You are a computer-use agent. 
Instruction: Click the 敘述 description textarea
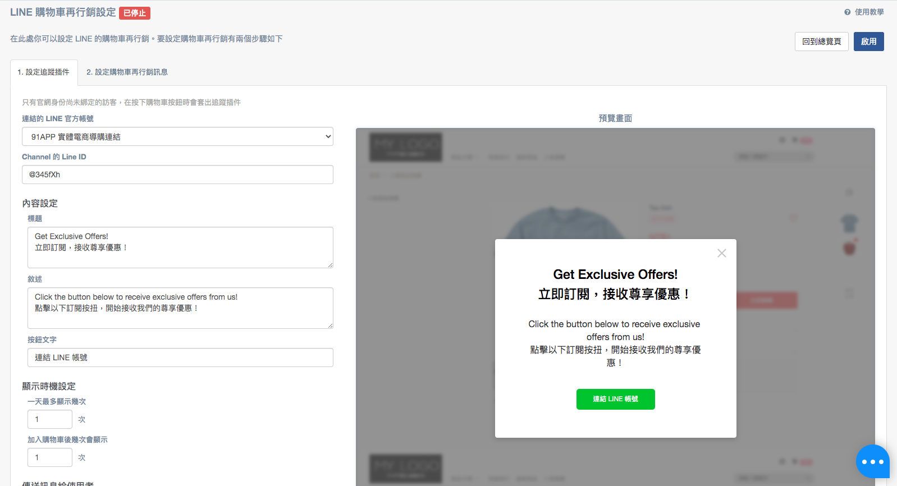pos(180,308)
